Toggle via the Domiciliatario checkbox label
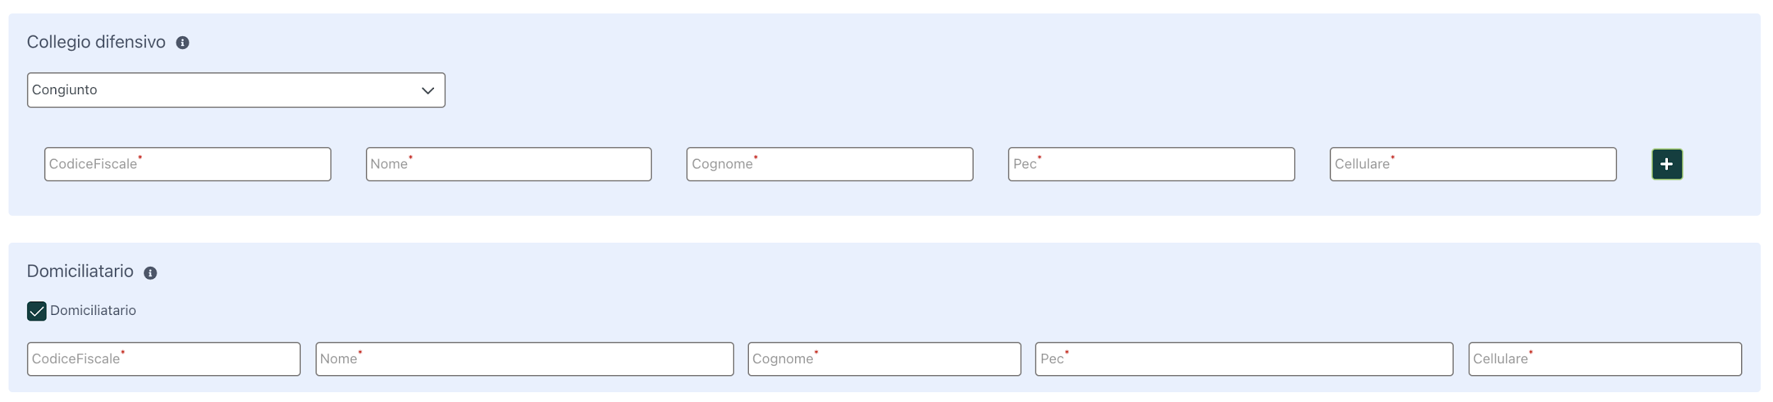 point(93,311)
